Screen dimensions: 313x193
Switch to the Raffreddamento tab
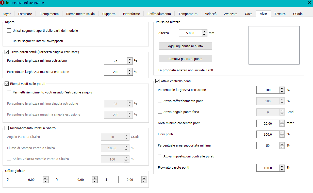[159, 14]
